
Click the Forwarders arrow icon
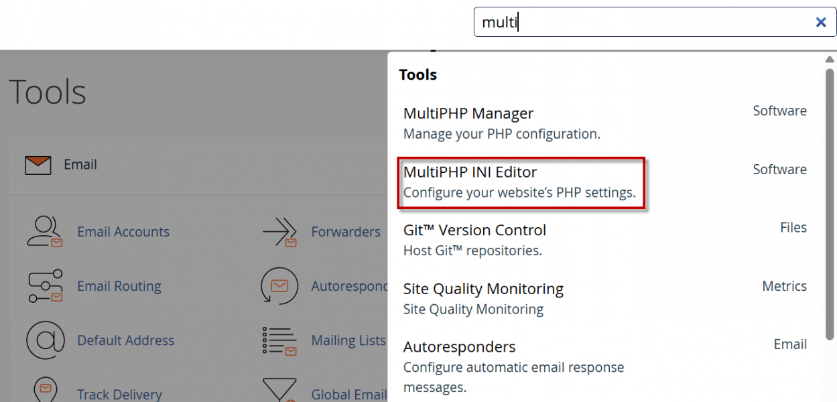coord(279,232)
